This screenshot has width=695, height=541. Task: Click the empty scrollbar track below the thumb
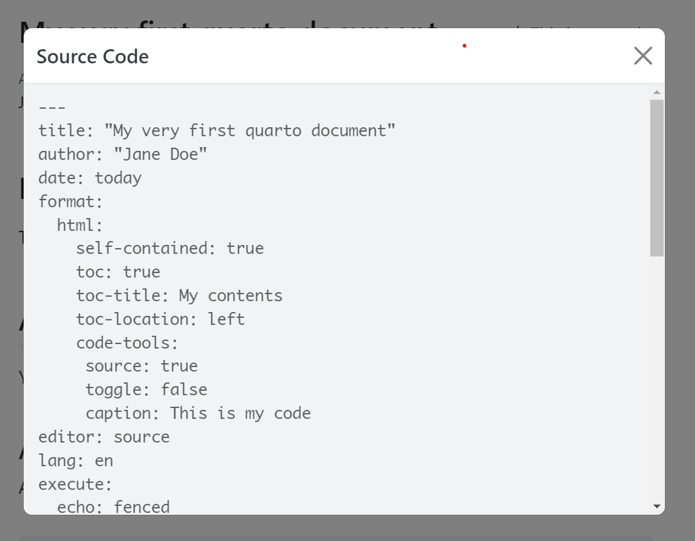[657, 377]
